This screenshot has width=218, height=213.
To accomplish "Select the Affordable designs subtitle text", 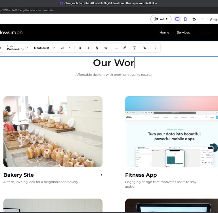I will pos(114,75).
